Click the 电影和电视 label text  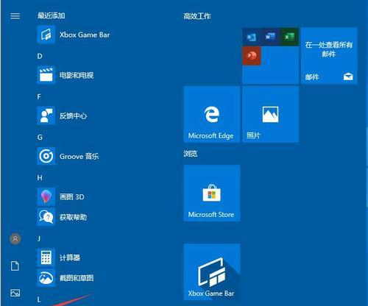[77, 75]
